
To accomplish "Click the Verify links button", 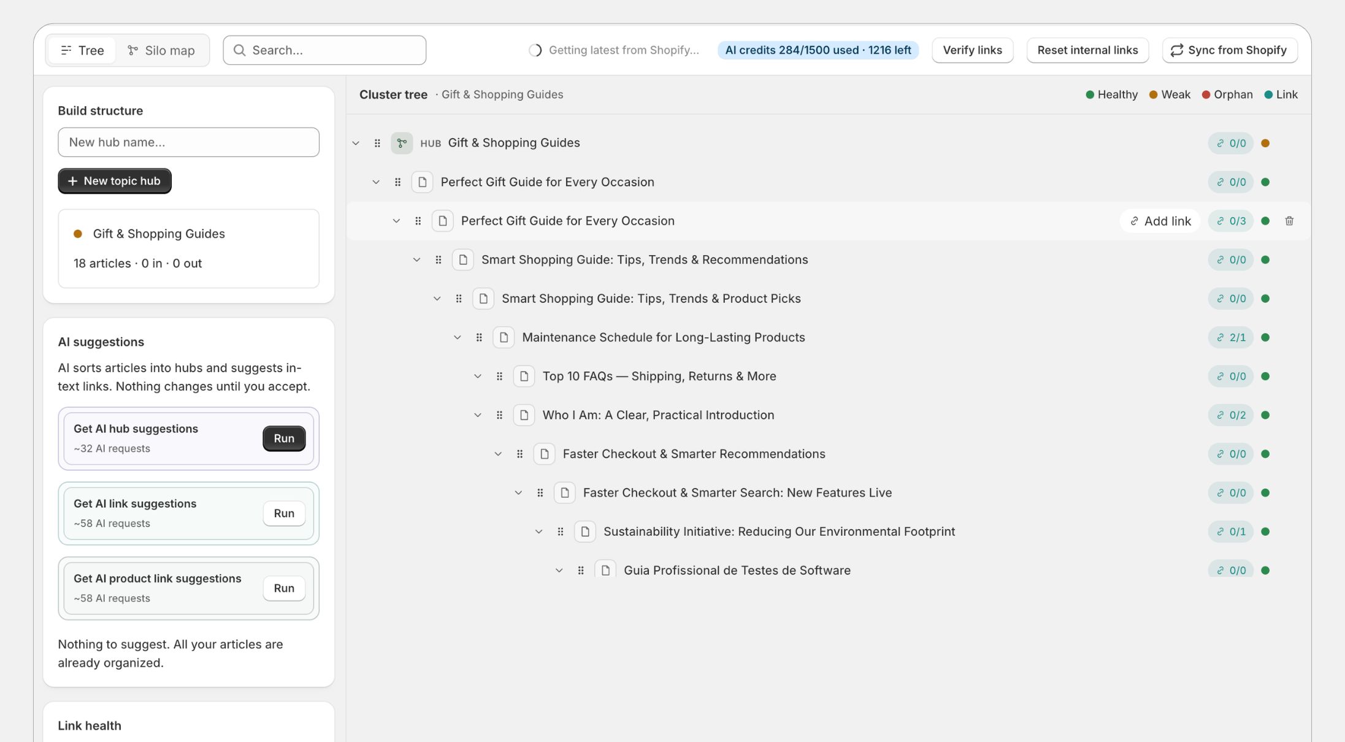I will click(972, 50).
